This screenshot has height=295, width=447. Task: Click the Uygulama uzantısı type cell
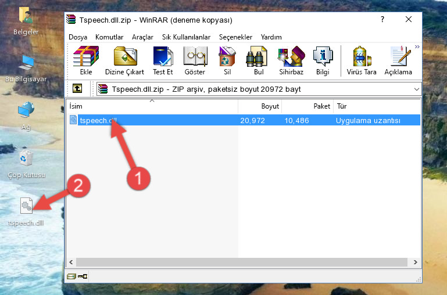coord(368,120)
